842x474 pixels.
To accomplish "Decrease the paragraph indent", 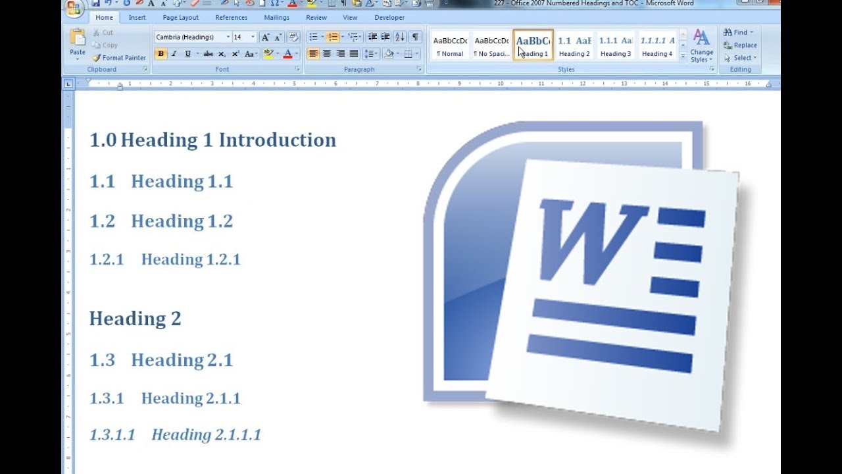I will 372,38.
